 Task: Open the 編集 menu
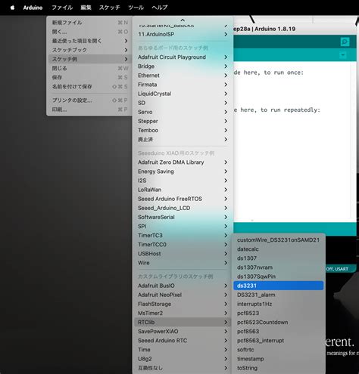tap(86, 8)
